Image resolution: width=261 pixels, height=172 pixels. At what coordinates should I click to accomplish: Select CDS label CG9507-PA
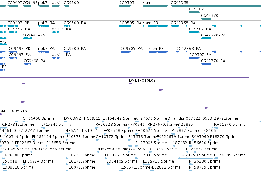200,55
